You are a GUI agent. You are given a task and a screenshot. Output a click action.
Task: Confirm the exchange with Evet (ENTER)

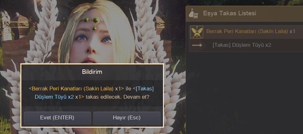point(57,118)
